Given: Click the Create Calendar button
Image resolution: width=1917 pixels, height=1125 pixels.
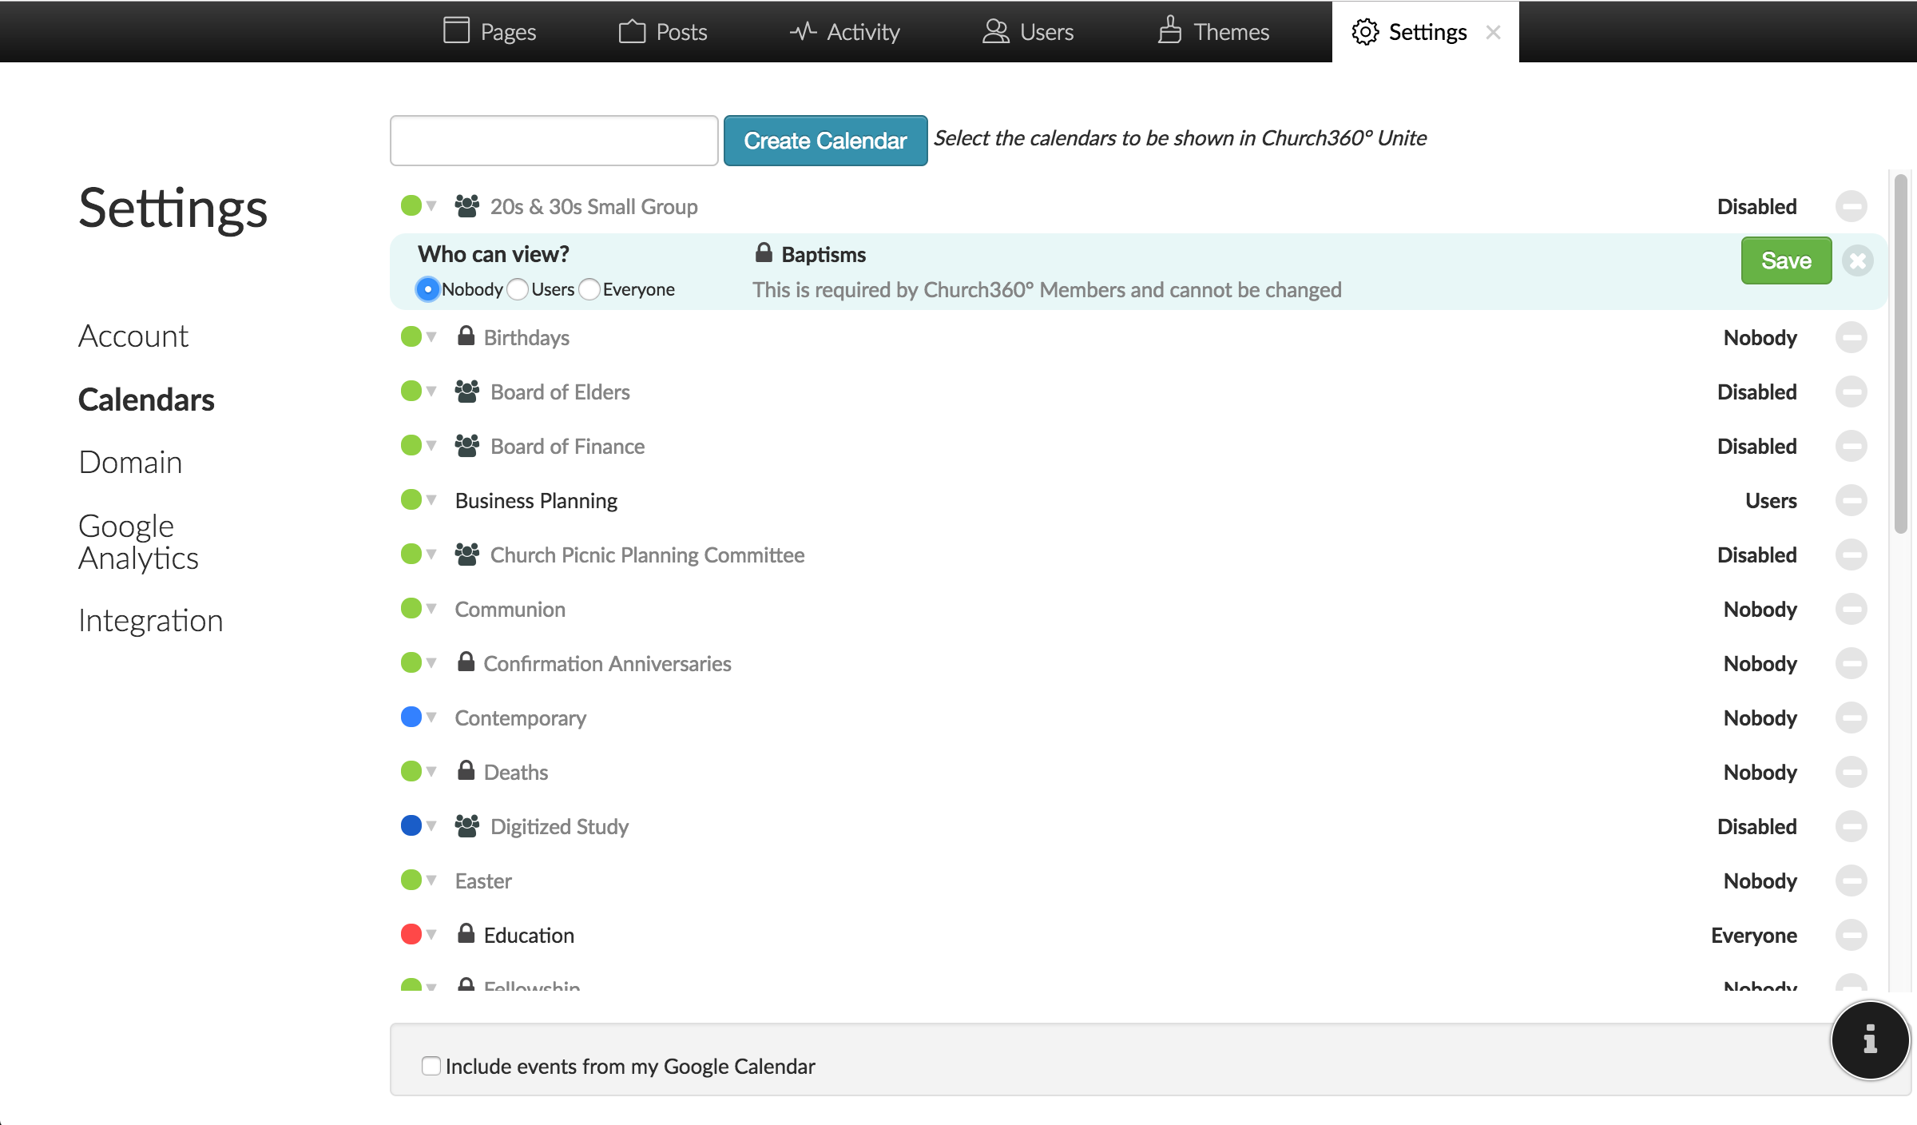Looking at the screenshot, I should tap(825, 140).
